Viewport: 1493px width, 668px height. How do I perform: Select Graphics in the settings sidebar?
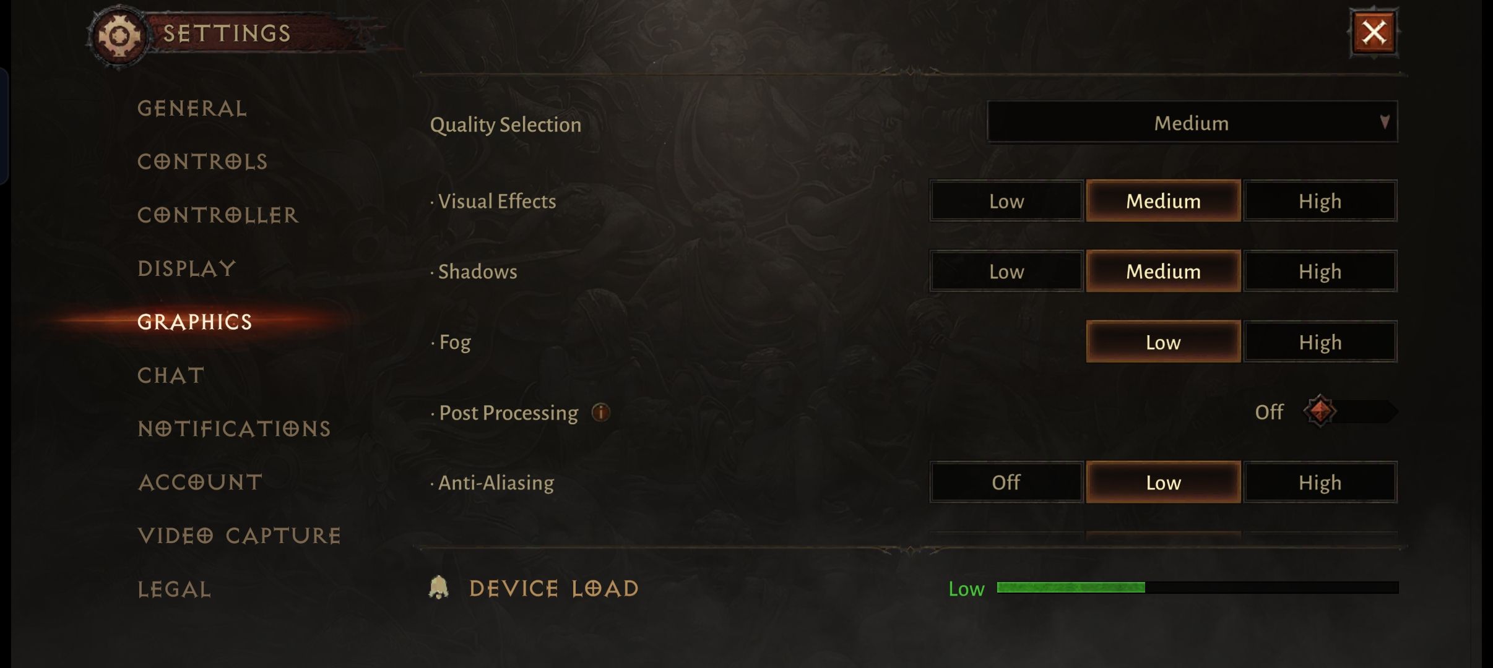pos(194,320)
